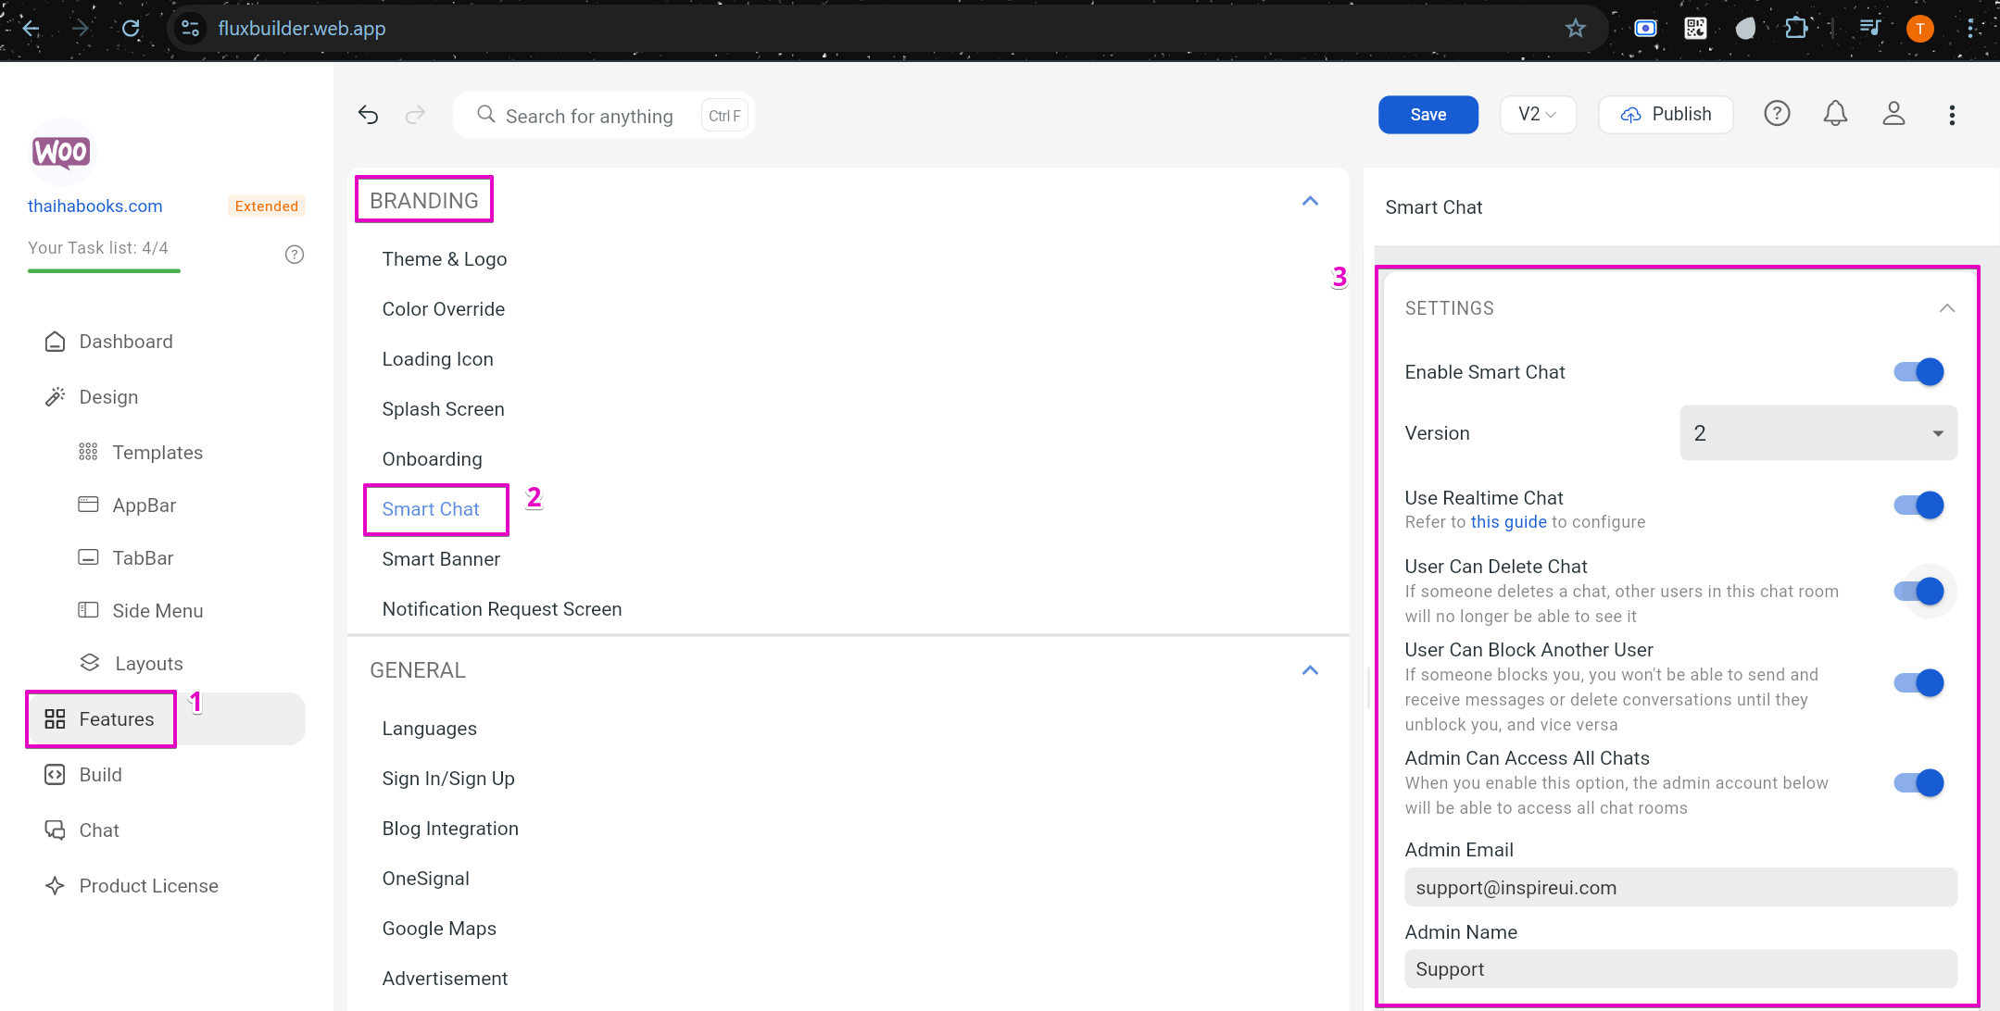Open the V2 version selector
Viewport: 2000px width, 1011px height.
[1537, 115]
